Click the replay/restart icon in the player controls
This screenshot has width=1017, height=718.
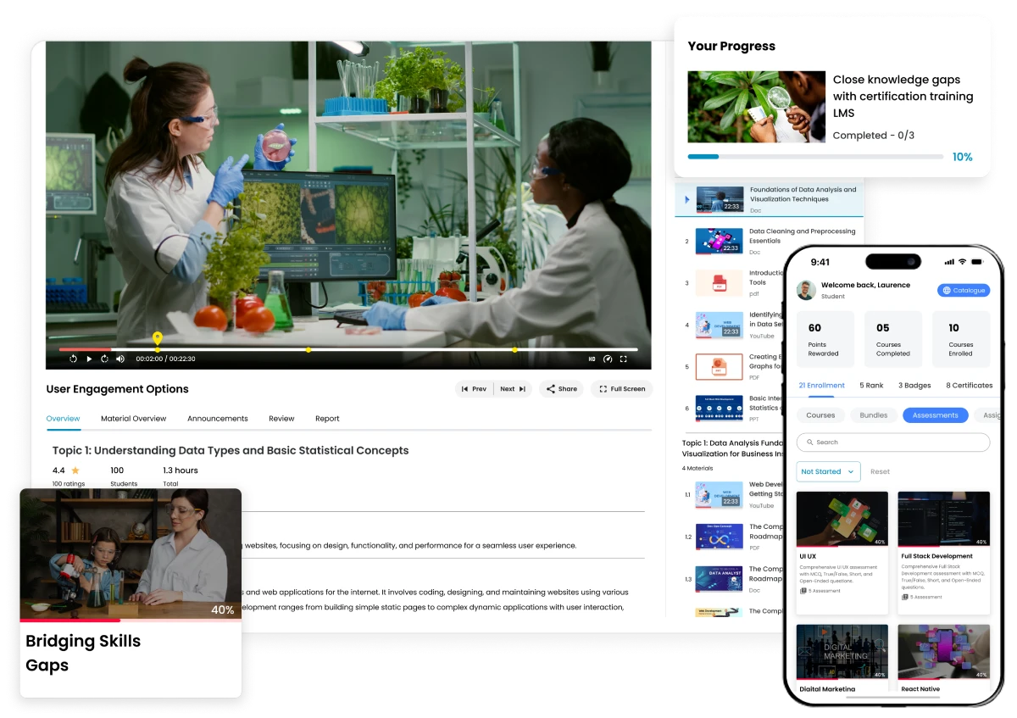click(74, 359)
